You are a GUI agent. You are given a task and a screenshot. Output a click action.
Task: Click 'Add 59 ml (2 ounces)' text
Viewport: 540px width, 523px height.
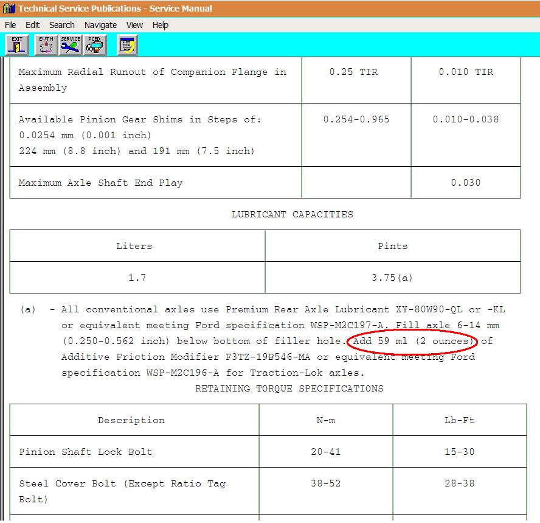click(414, 342)
